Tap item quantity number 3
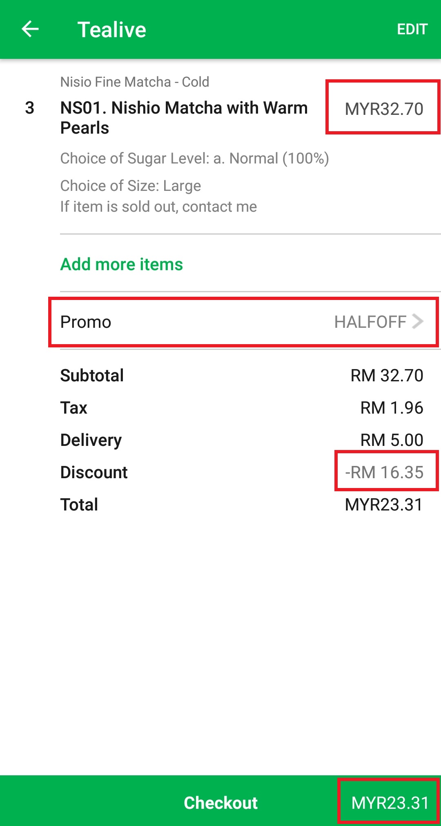Image resolution: width=441 pixels, height=826 pixels. (29, 108)
